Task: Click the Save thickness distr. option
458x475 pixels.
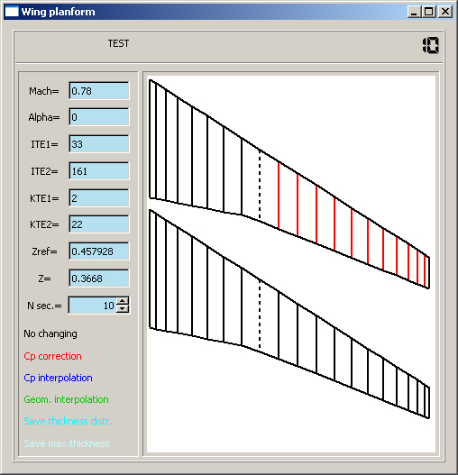Action: tap(69, 421)
